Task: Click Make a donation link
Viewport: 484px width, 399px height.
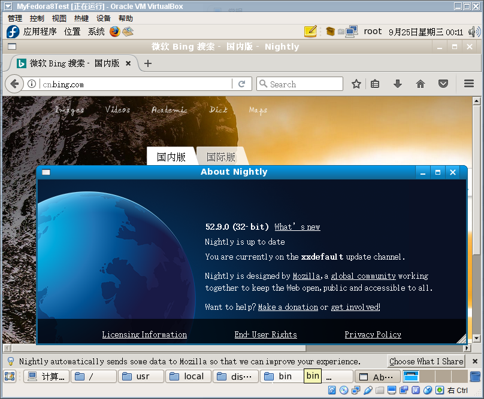Action: (x=288, y=307)
